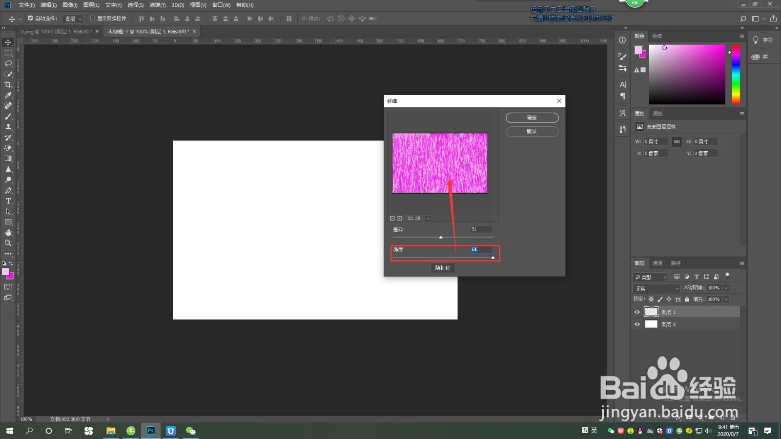
Task: Swap foreground and background colors
Action: coord(11,263)
